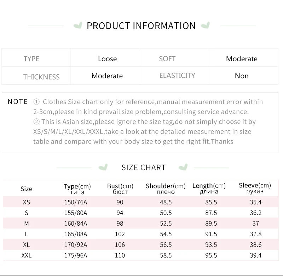Screen dimensions: 283x276
Task: Click the circled number two note marker
Action: [36, 122]
